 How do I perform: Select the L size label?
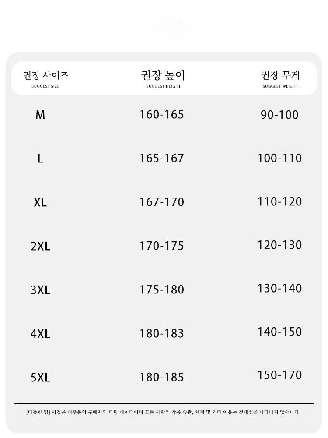click(40, 159)
